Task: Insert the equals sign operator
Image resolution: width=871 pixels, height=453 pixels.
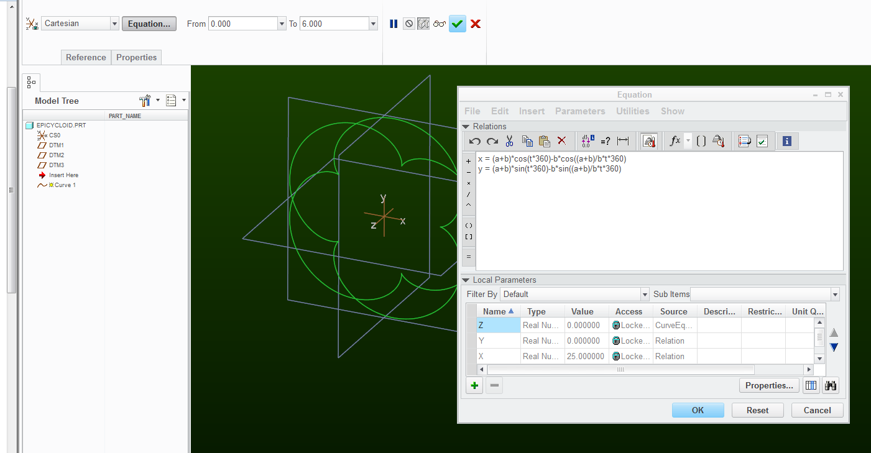Action: point(469,256)
